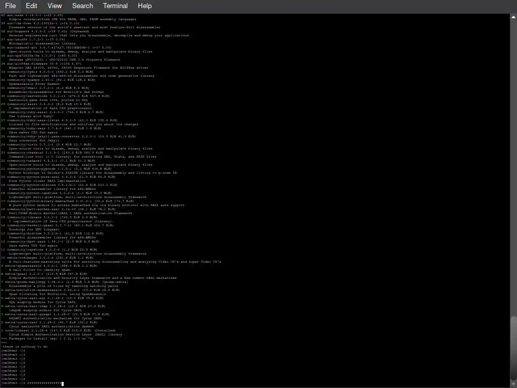
Task: Click the aur/udis86 package line
Action: (x=33, y=39)
